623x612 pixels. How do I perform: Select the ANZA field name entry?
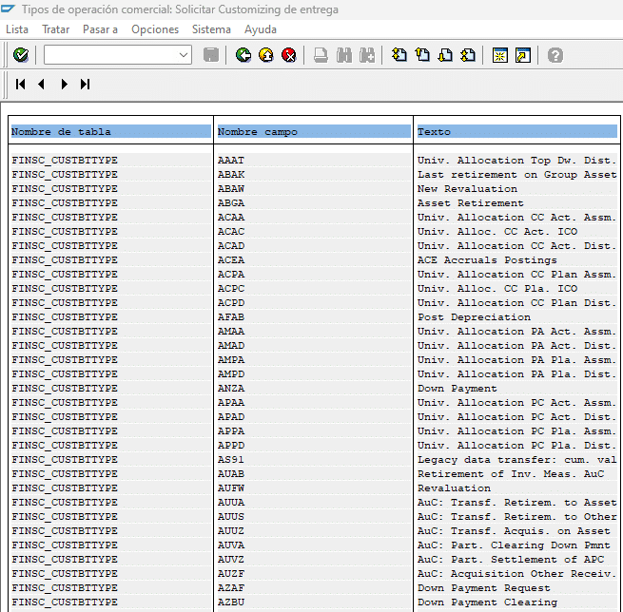[x=230, y=389]
